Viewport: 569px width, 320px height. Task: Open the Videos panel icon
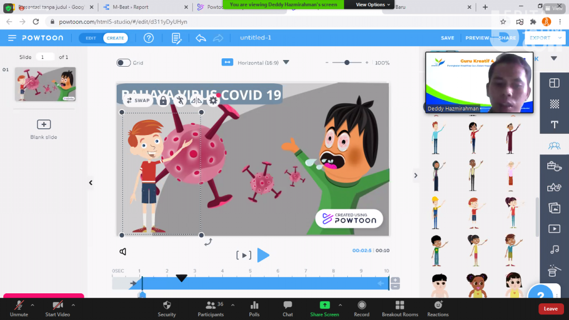point(554,228)
